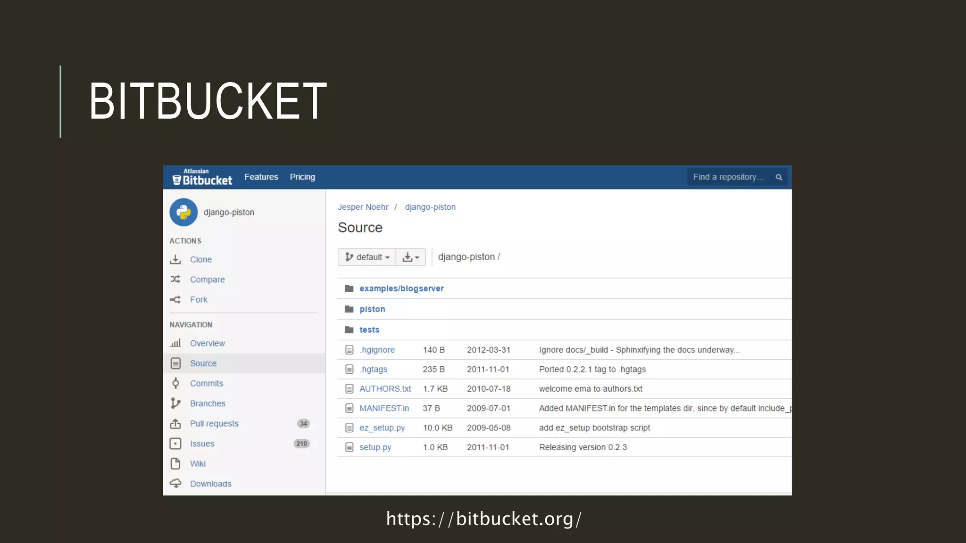Screen dimensions: 966x543
Task: Open the Pricing menu item
Action: [x=302, y=177]
